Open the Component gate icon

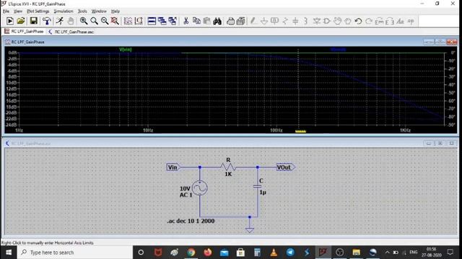coord(327,21)
